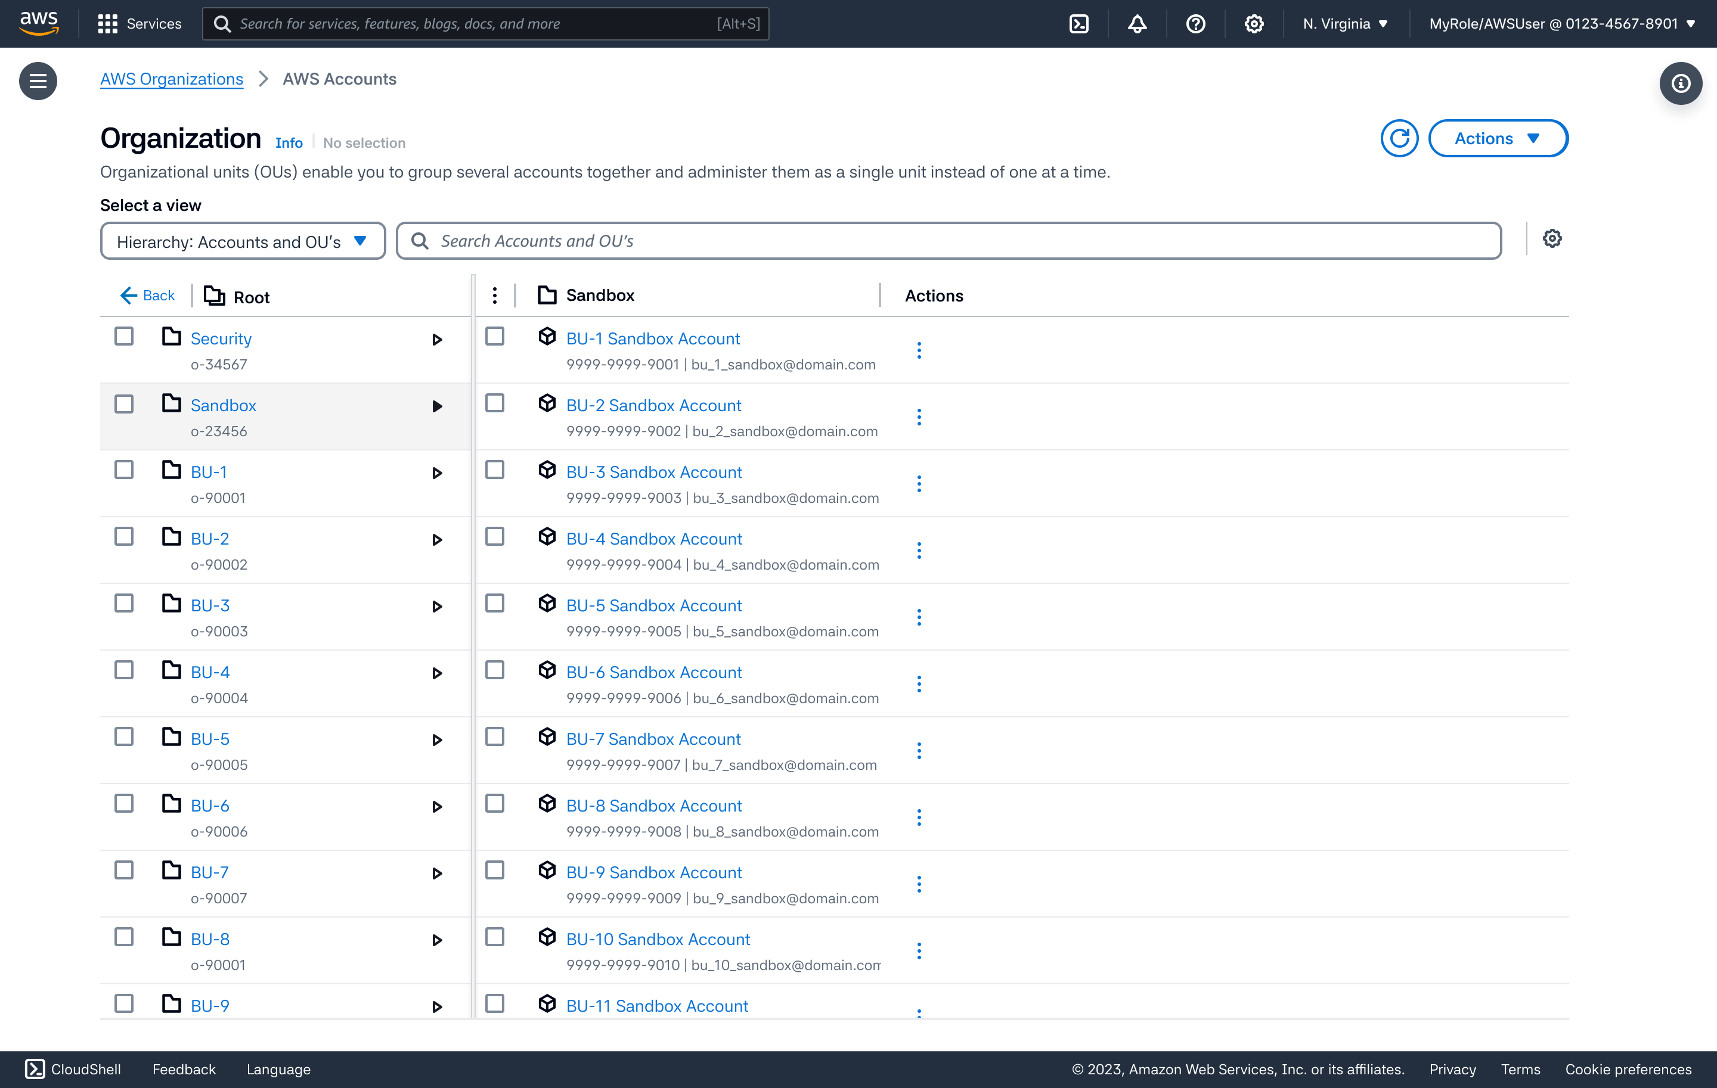Click Language in the footer
The image size is (1717, 1088).
coord(279,1069)
